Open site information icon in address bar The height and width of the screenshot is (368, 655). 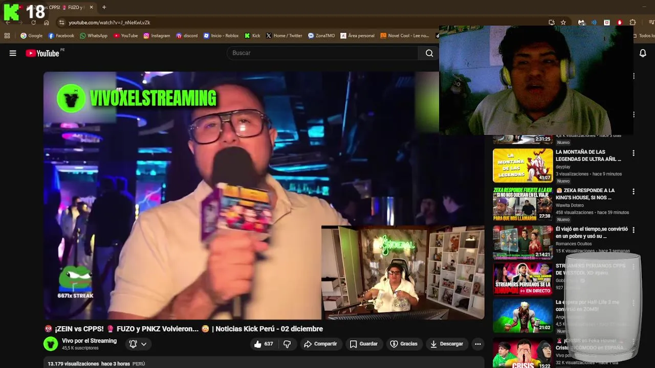pyautogui.click(x=61, y=22)
